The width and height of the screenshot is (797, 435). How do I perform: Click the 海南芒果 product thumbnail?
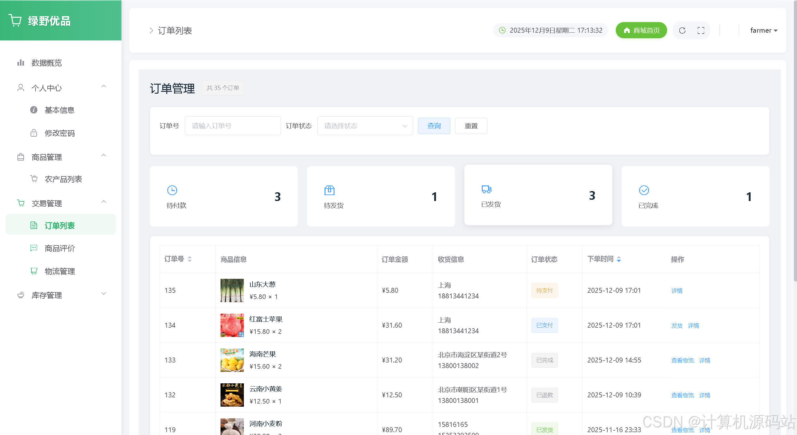click(232, 360)
